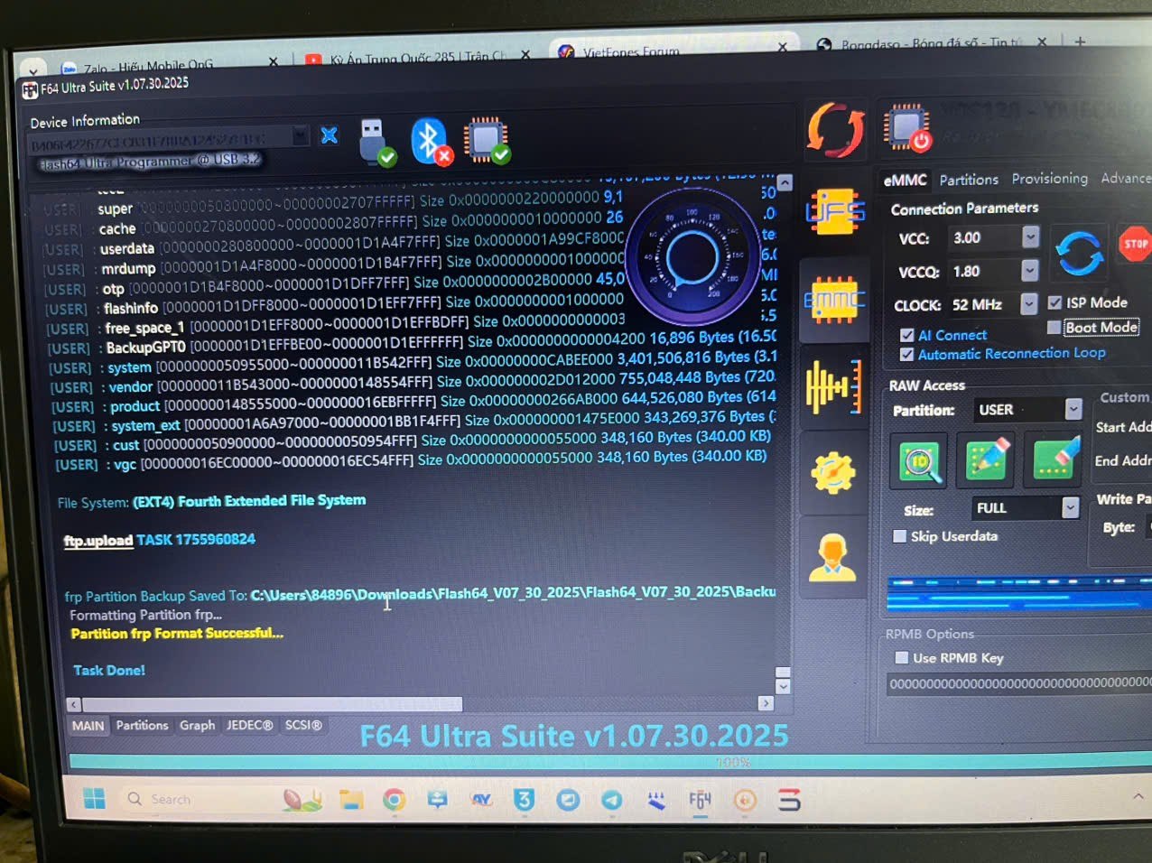Image resolution: width=1152 pixels, height=863 pixels.
Task: Switch to the Advanced tab
Action: click(x=1125, y=178)
